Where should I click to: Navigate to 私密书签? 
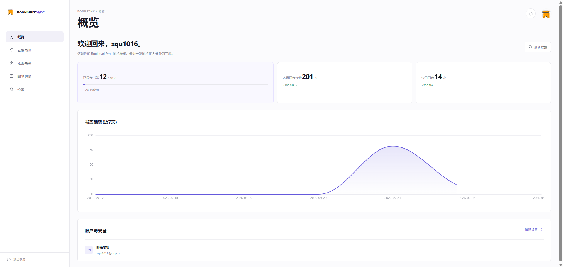[35, 63]
